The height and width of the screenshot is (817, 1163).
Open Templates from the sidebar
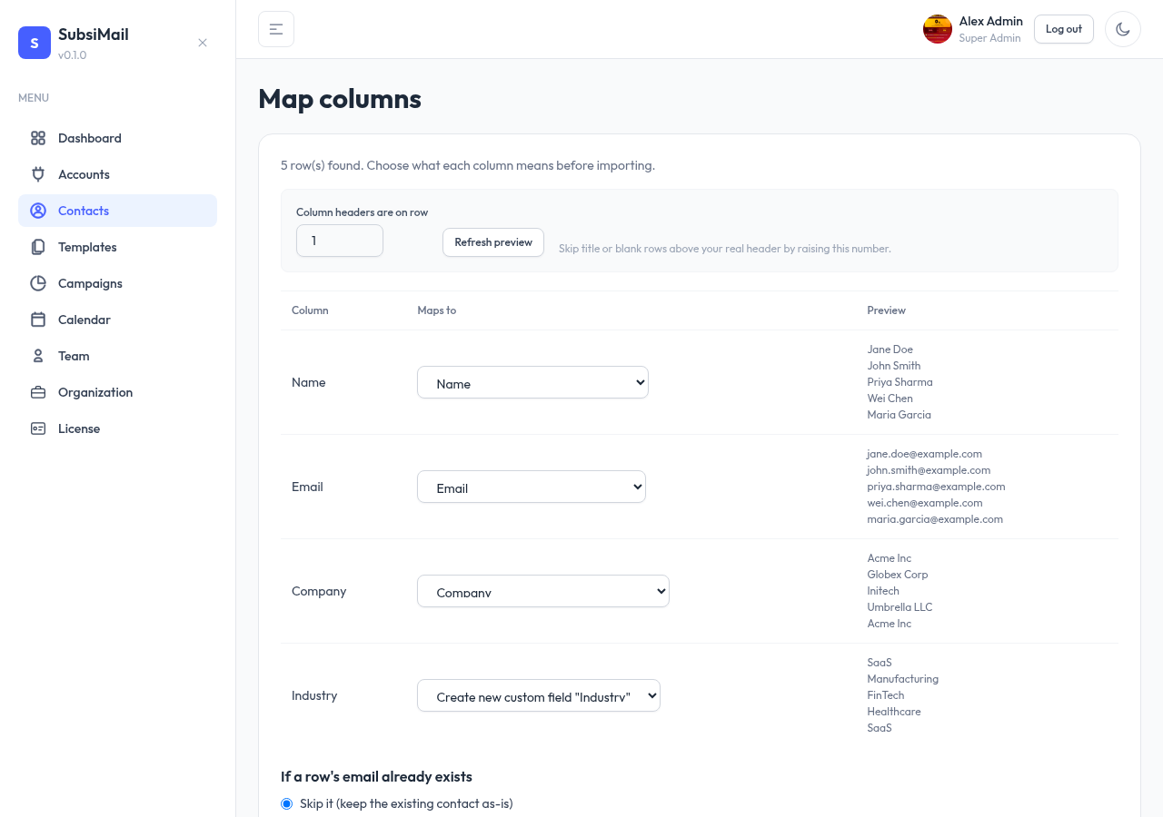117,247
